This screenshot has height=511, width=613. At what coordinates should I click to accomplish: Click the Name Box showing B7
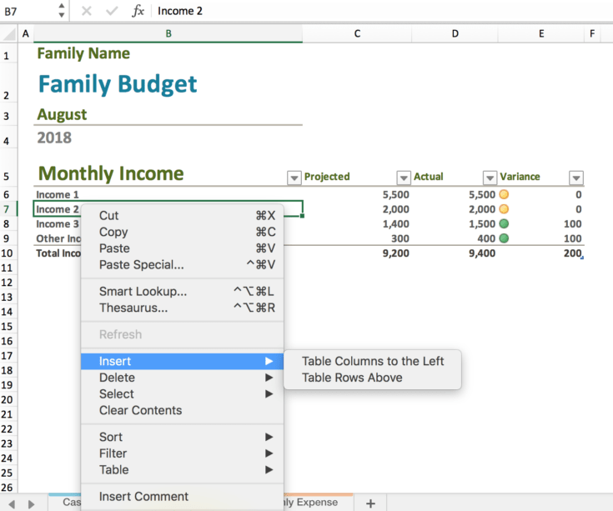click(x=28, y=12)
